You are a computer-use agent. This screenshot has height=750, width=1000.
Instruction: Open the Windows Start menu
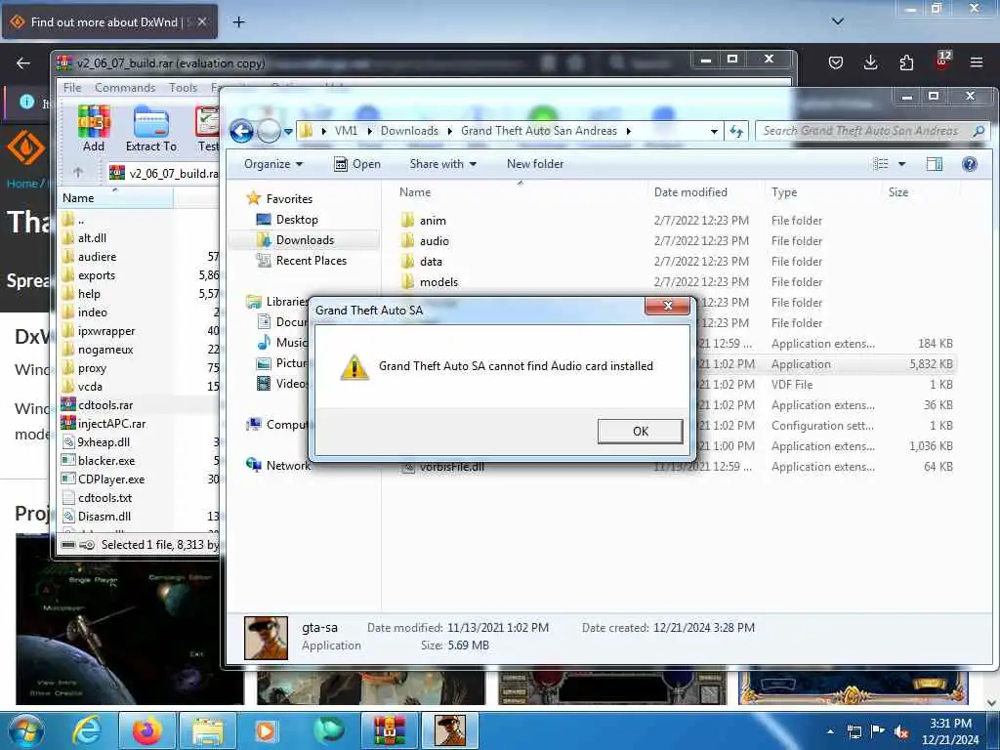[x=24, y=730]
